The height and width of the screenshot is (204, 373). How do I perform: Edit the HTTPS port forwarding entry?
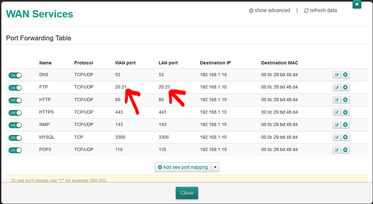point(336,112)
